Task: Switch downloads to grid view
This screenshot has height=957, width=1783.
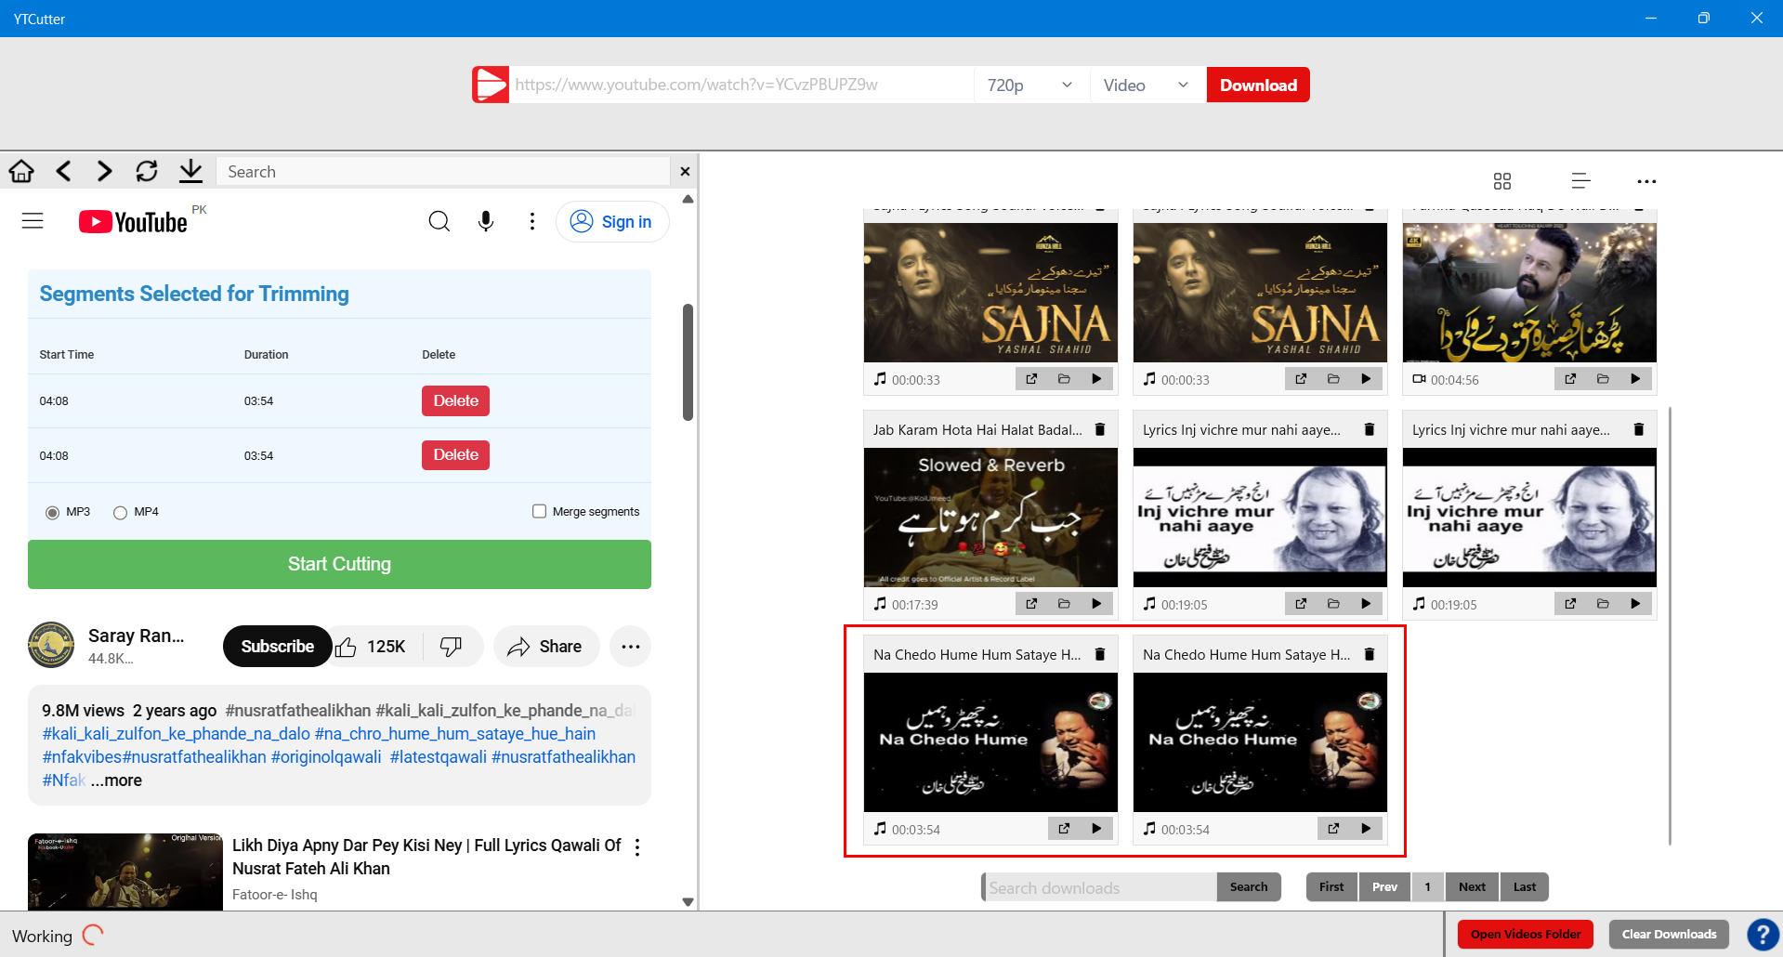Action: pyautogui.click(x=1502, y=181)
